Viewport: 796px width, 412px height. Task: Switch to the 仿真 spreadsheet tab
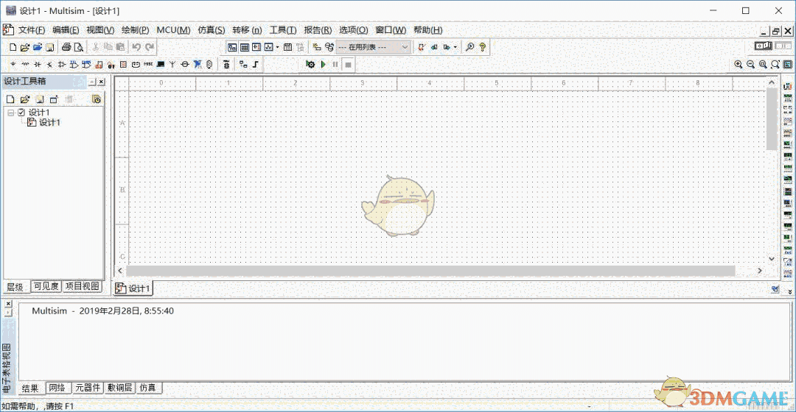click(148, 388)
